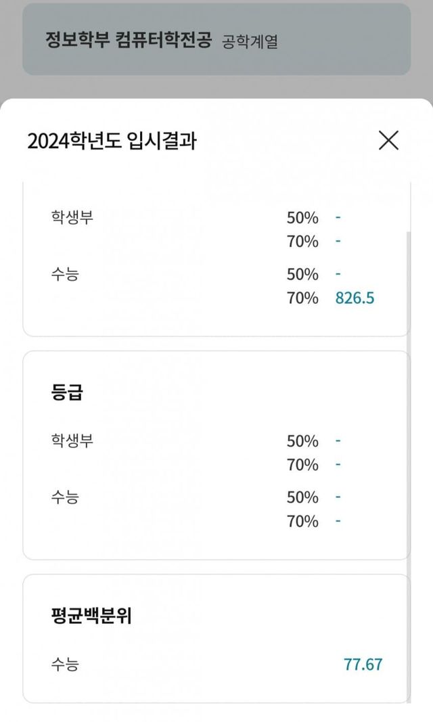The width and height of the screenshot is (433, 722).
Task: Click the 826.5 수능 score value
Action: [x=355, y=298]
